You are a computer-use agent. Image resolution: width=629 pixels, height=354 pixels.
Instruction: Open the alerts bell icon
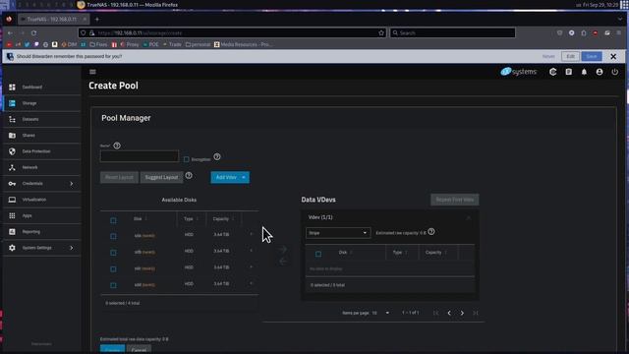pos(584,72)
